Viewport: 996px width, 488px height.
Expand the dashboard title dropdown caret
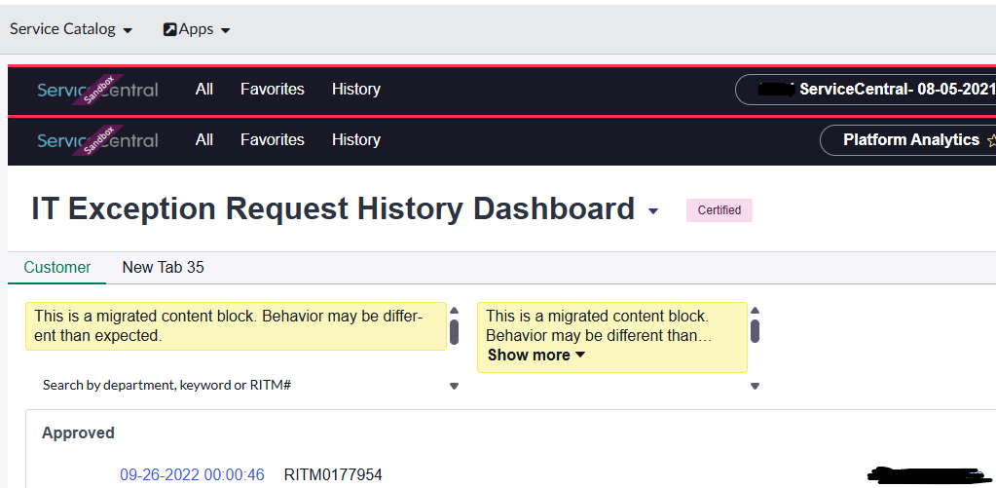click(653, 211)
